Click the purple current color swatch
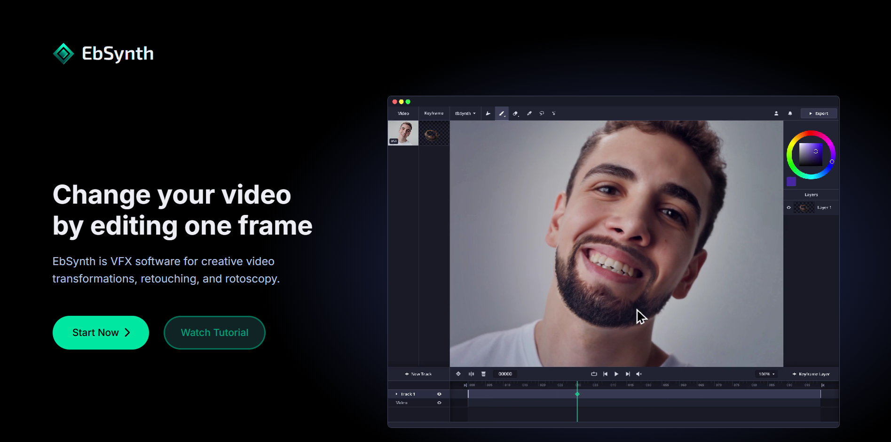The height and width of the screenshot is (442, 891). pos(791,182)
